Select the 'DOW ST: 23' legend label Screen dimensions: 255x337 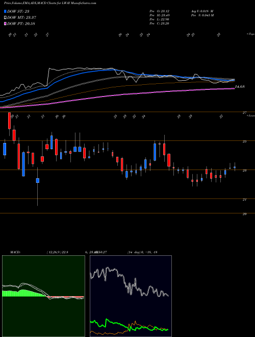(x=18, y=11)
